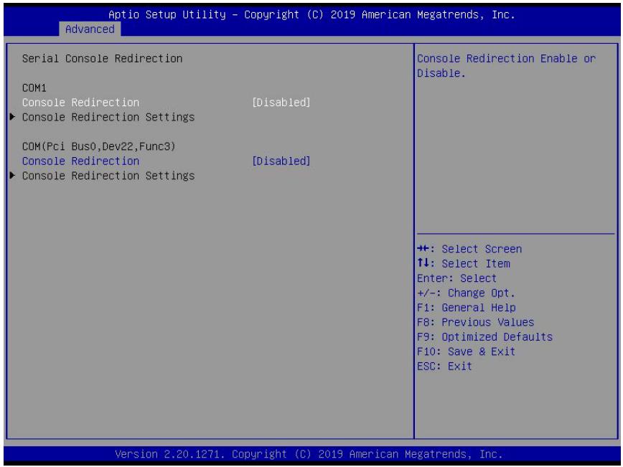Screen dimensions: 623x467
Task: Click the Enter: Select hint
Action: [x=456, y=278]
